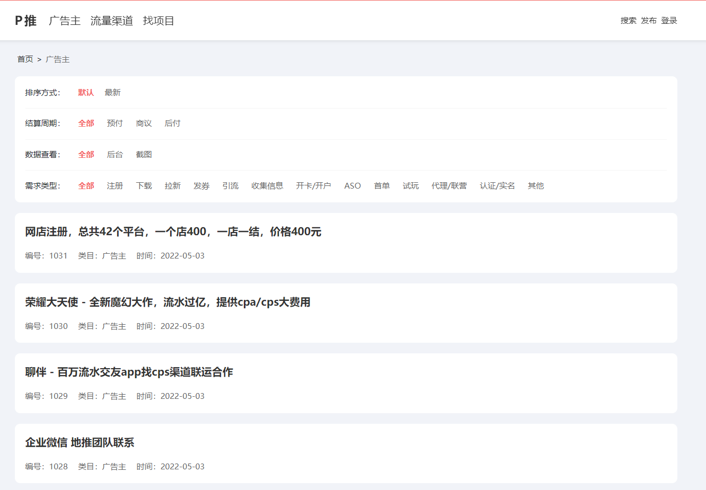Screen dimensions: 706x490
Task: Choose 后台 under 数据查看 filter
Action: (x=114, y=155)
